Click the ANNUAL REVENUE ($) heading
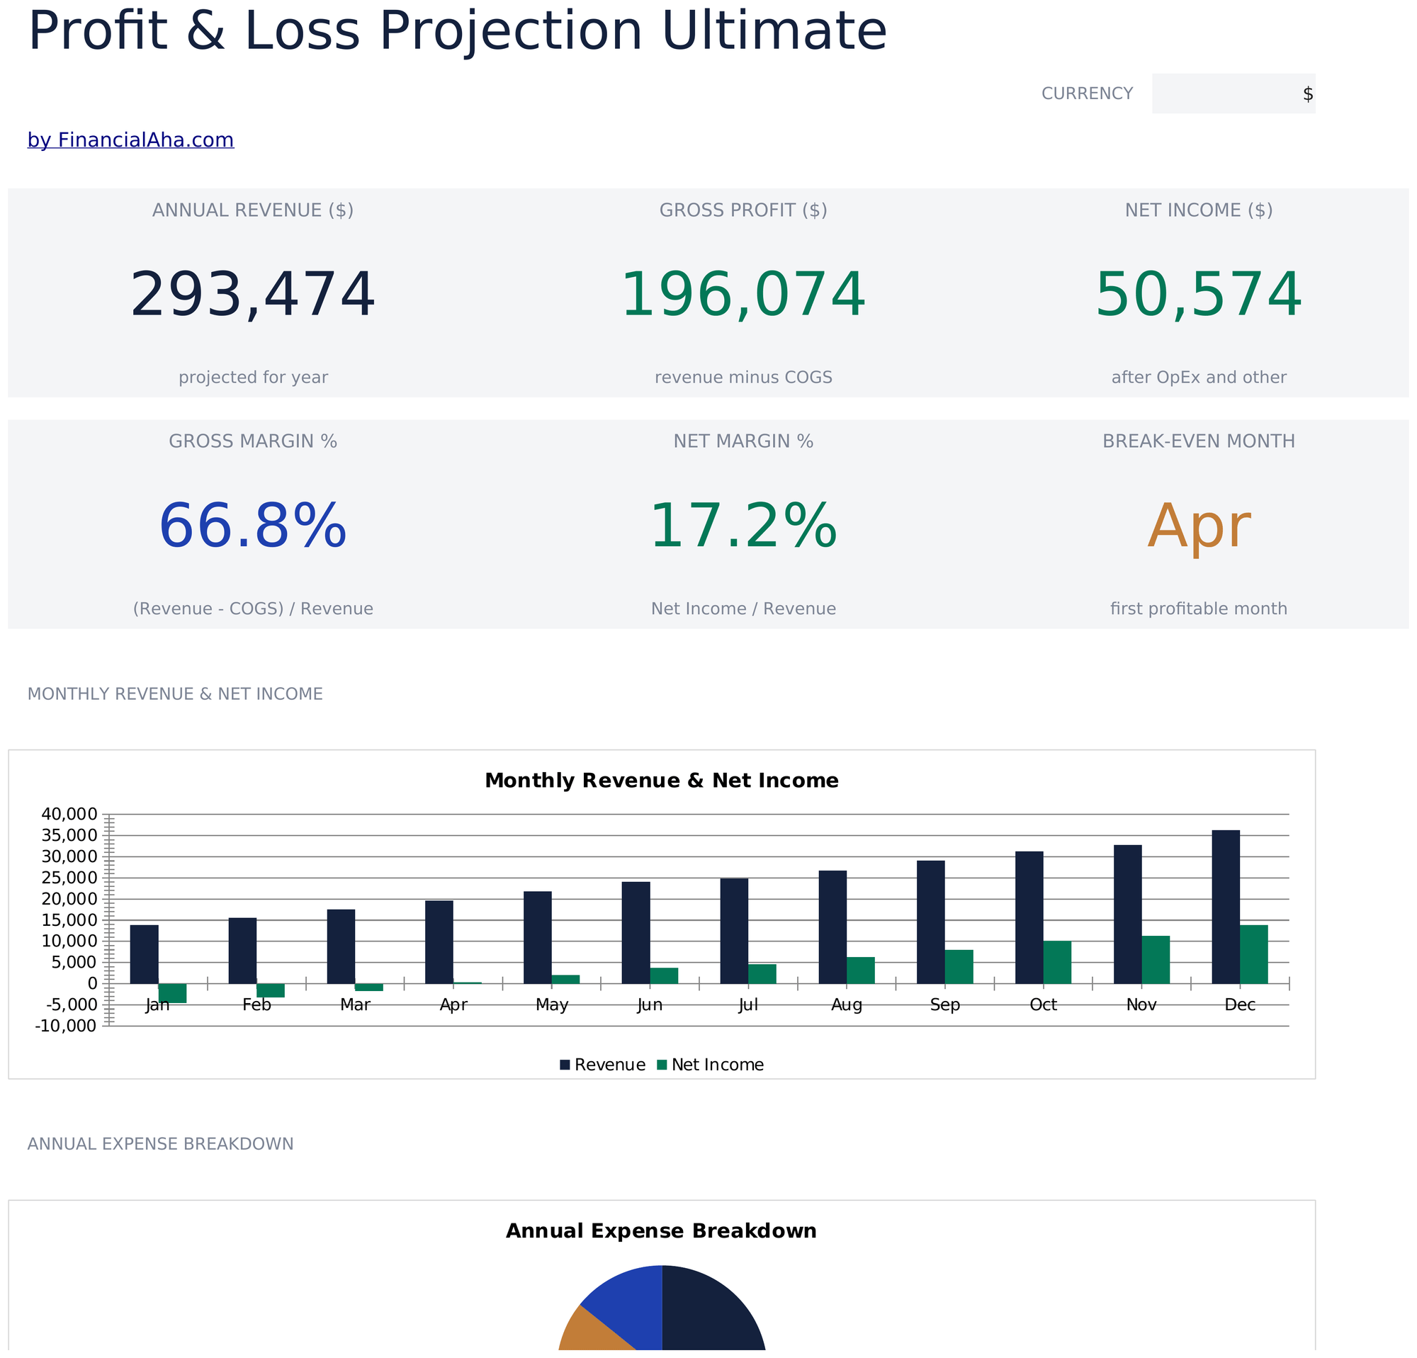The height and width of the screenshot is (1358, 1417). coord(253,210)
